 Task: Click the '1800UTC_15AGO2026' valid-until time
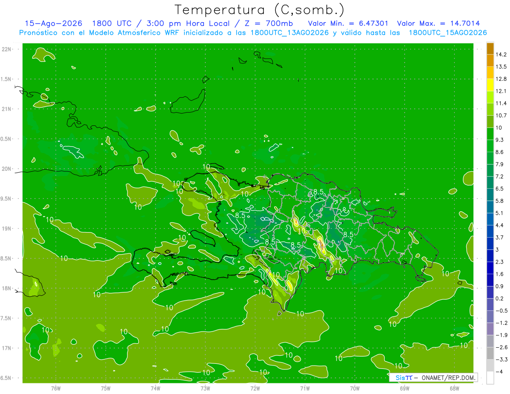448,33
